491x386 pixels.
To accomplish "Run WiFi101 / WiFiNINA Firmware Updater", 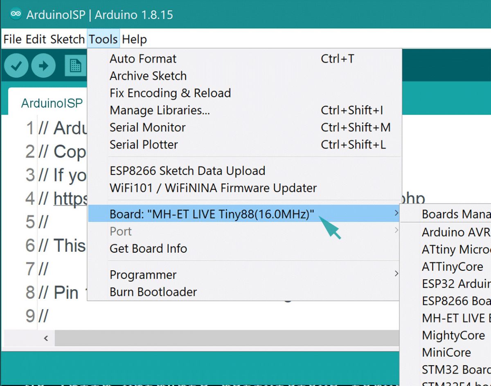I will click(x=212, y=188).
